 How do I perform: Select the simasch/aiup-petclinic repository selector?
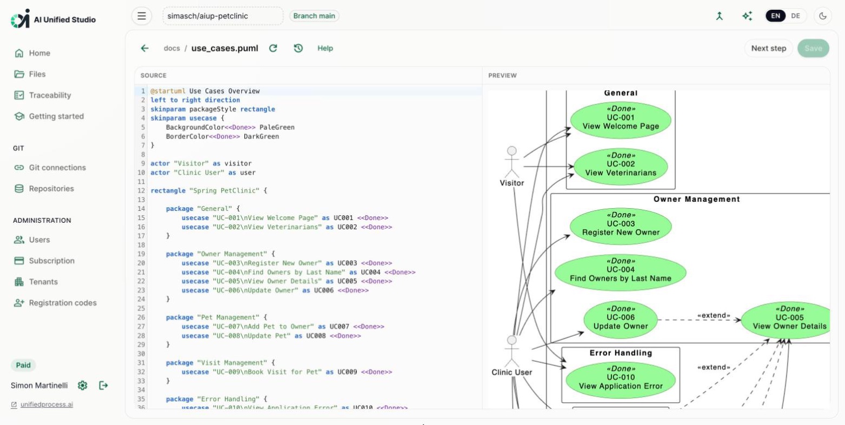tap(223, 16)
